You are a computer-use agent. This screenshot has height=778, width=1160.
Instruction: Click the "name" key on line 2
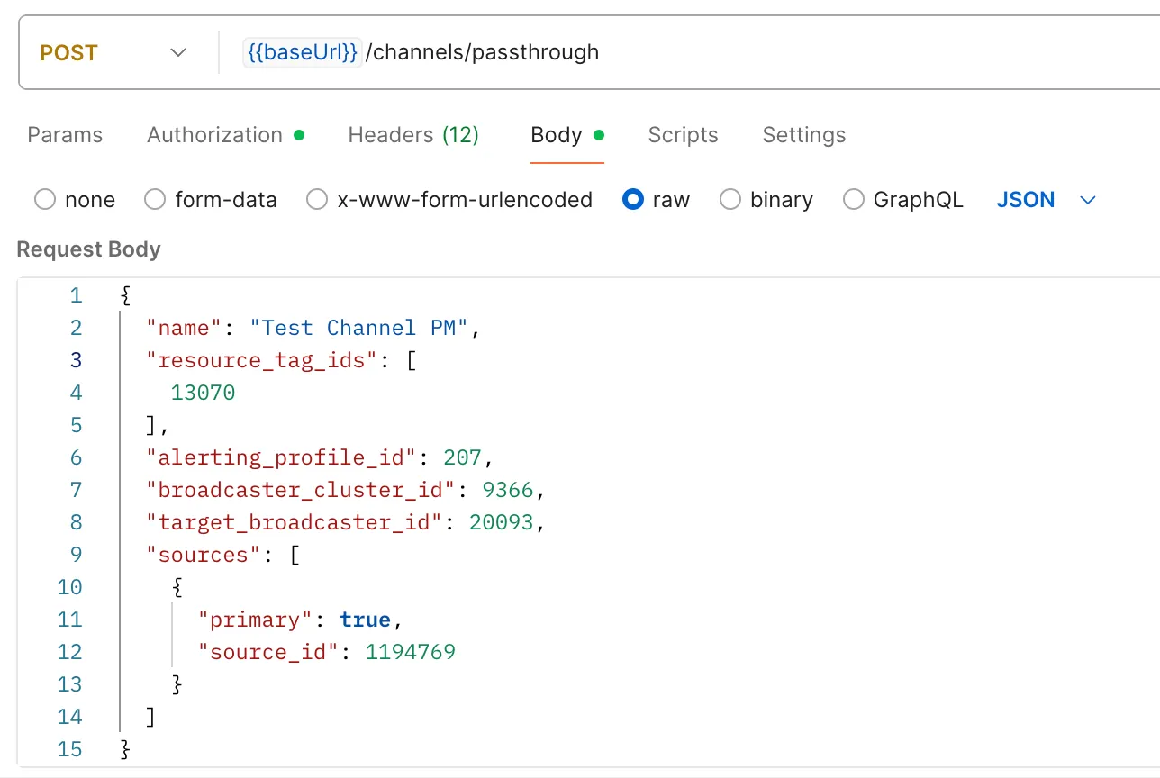pos(185,328)
